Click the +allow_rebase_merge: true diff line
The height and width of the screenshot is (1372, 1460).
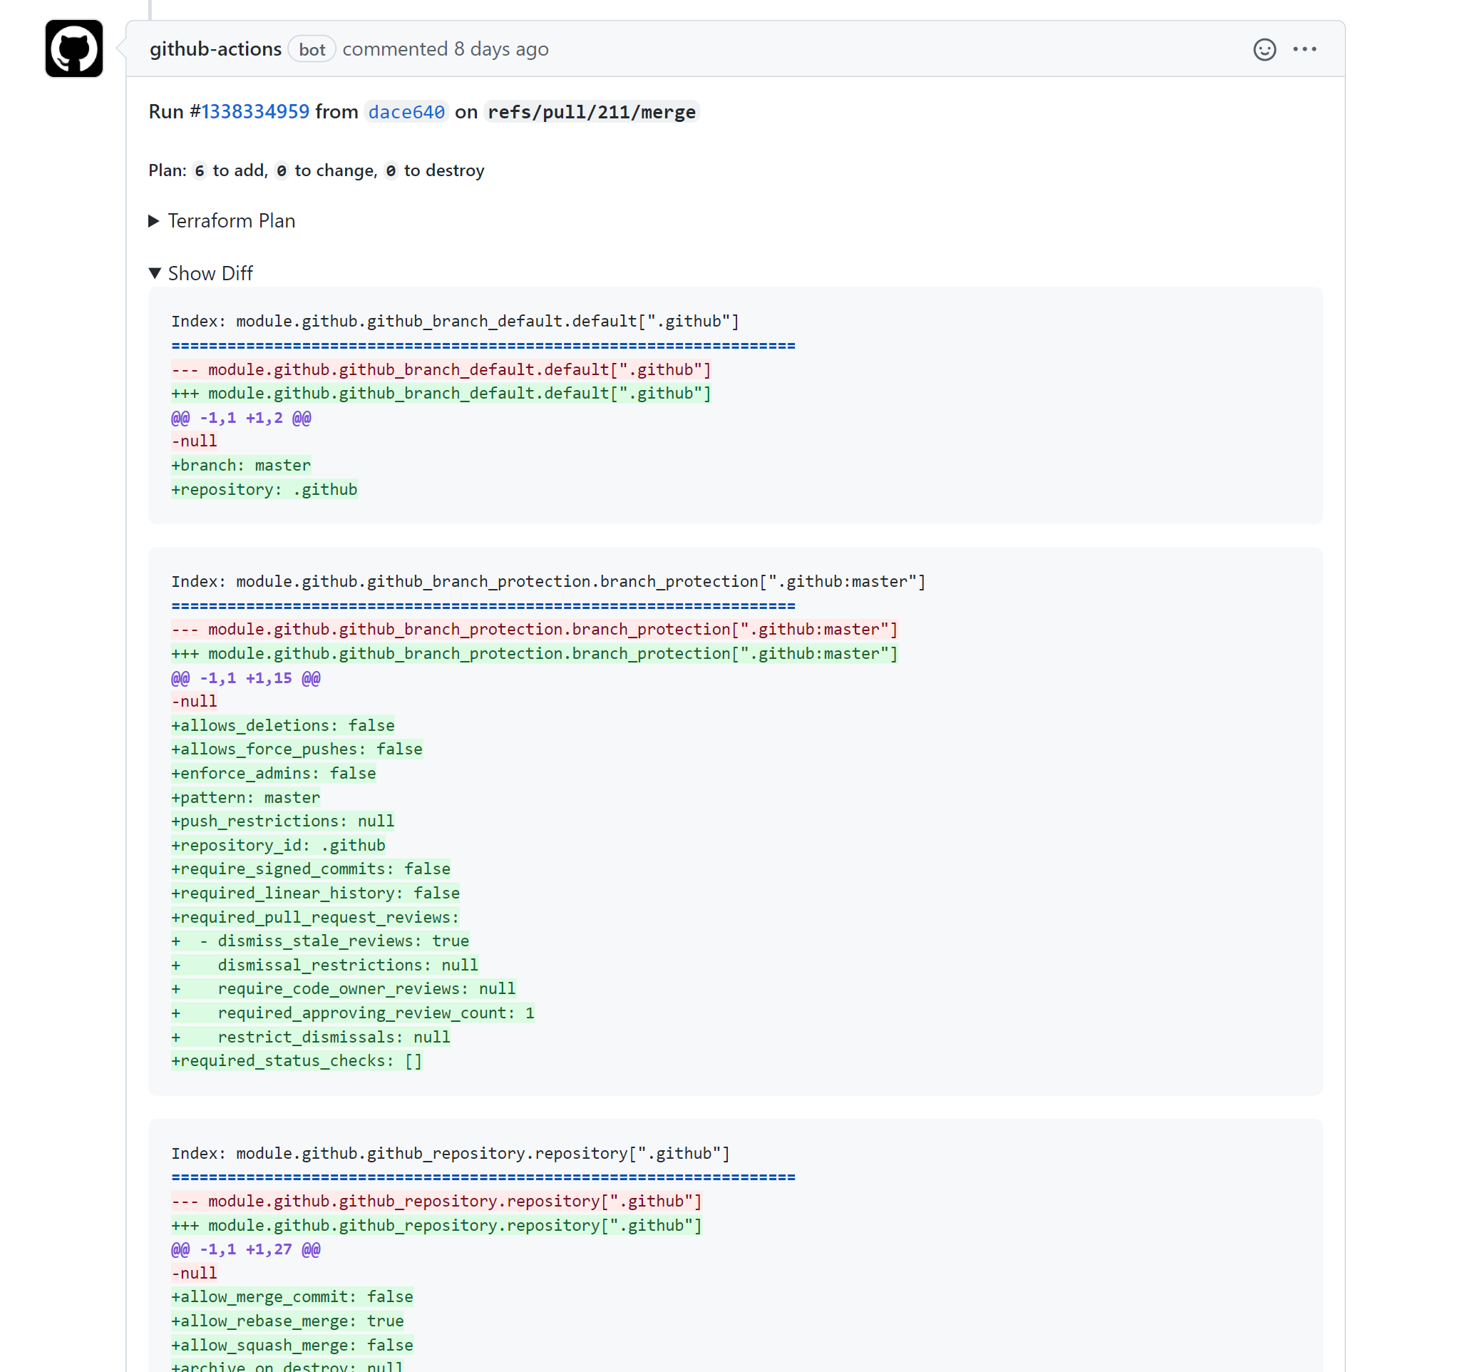tap(287, 1321)
